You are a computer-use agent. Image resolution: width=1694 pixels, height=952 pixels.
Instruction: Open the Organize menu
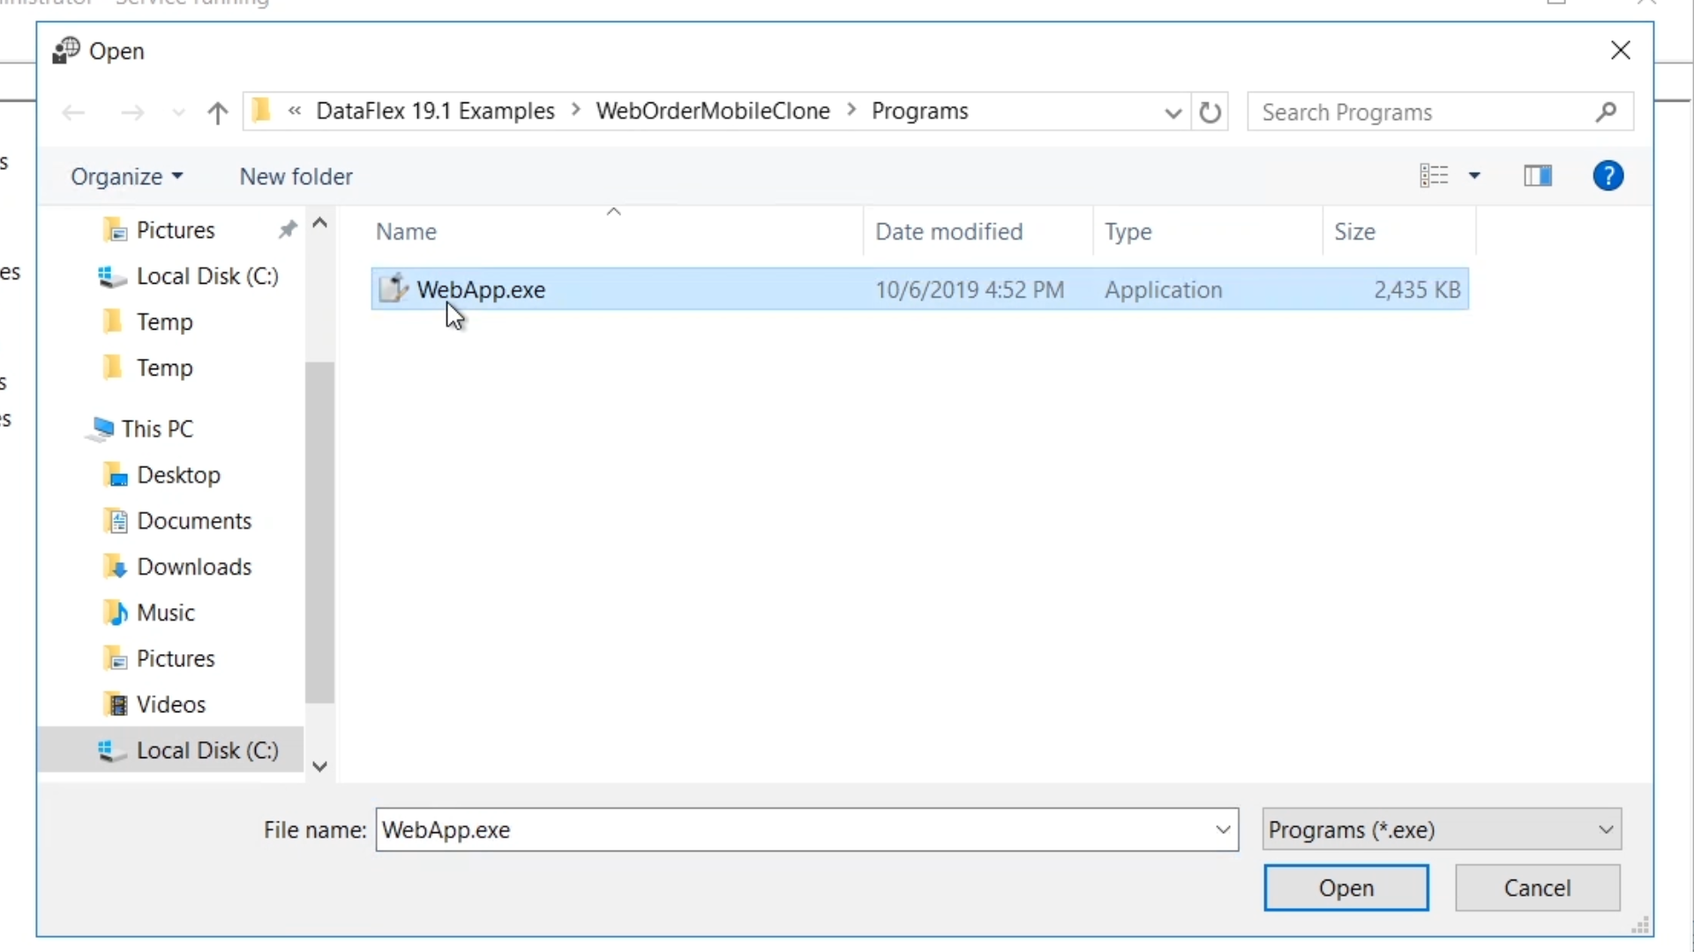pos(127,176)
